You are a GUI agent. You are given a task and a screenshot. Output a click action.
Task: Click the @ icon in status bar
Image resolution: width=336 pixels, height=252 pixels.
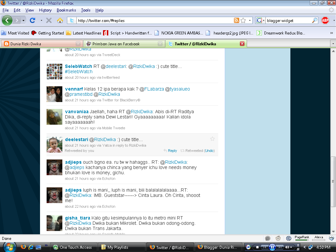tap(289, 238)
